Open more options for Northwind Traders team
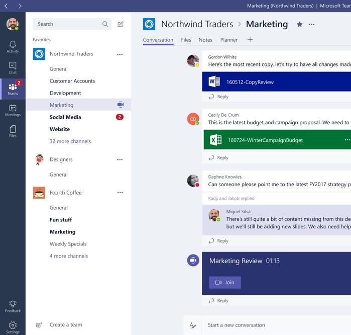 click(120, 54)
